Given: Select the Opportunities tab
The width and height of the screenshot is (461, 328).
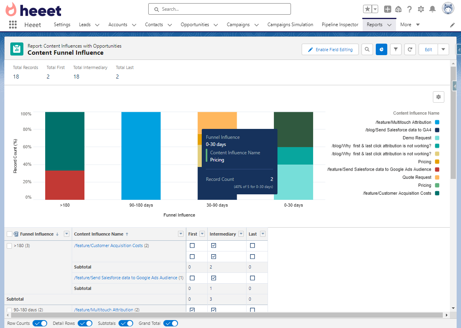Looking at the screenshot, I should click(x=195, y=25).
